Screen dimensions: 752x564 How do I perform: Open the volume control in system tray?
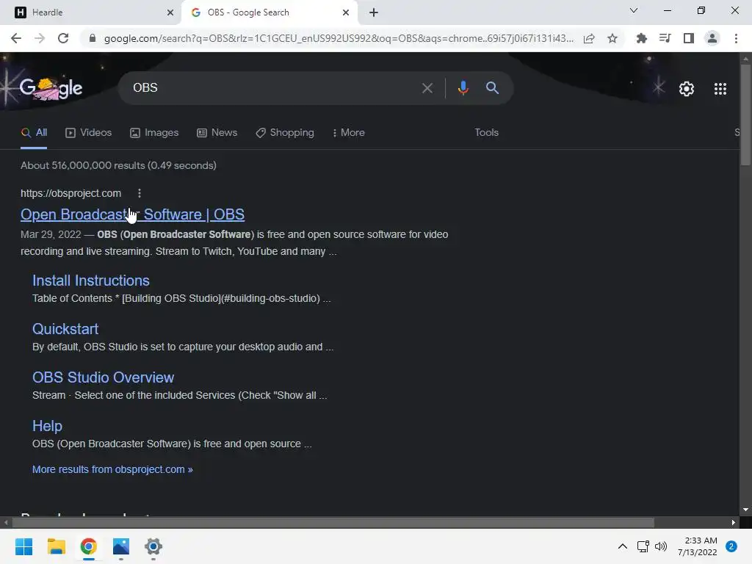click(661, 546)
